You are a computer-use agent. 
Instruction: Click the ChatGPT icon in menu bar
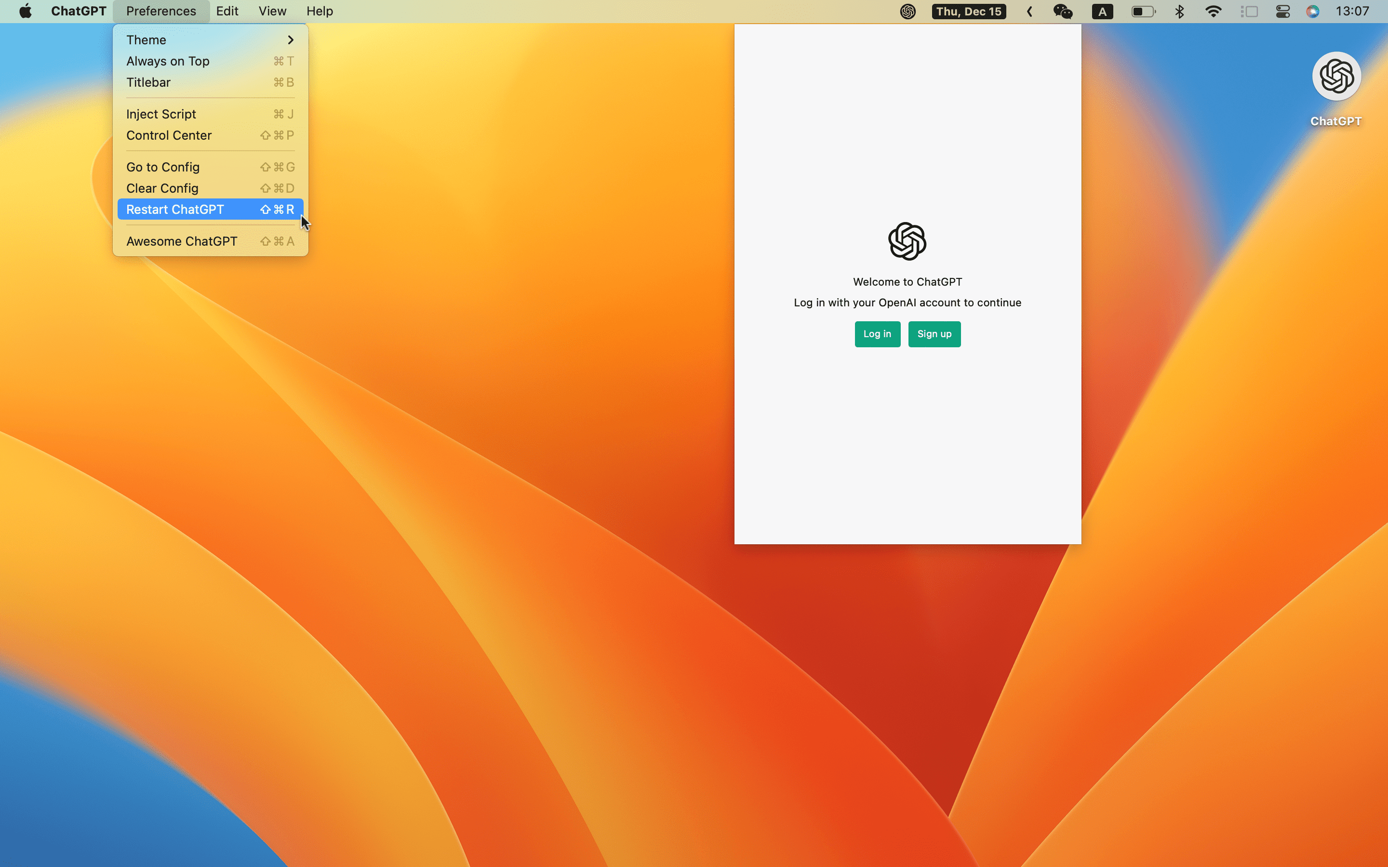coord(908,11)
